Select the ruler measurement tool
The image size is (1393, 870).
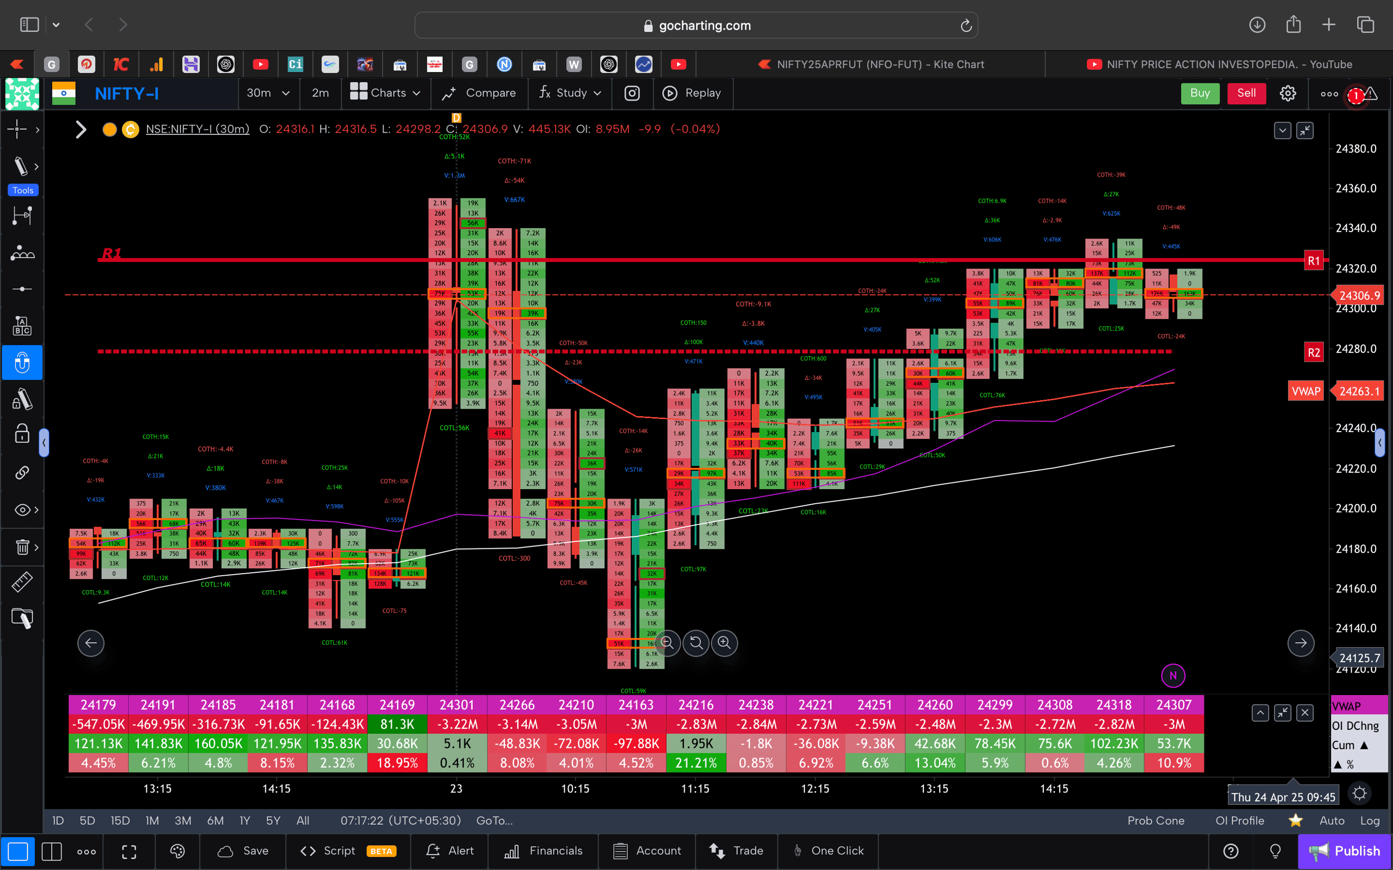pos(22,582)
